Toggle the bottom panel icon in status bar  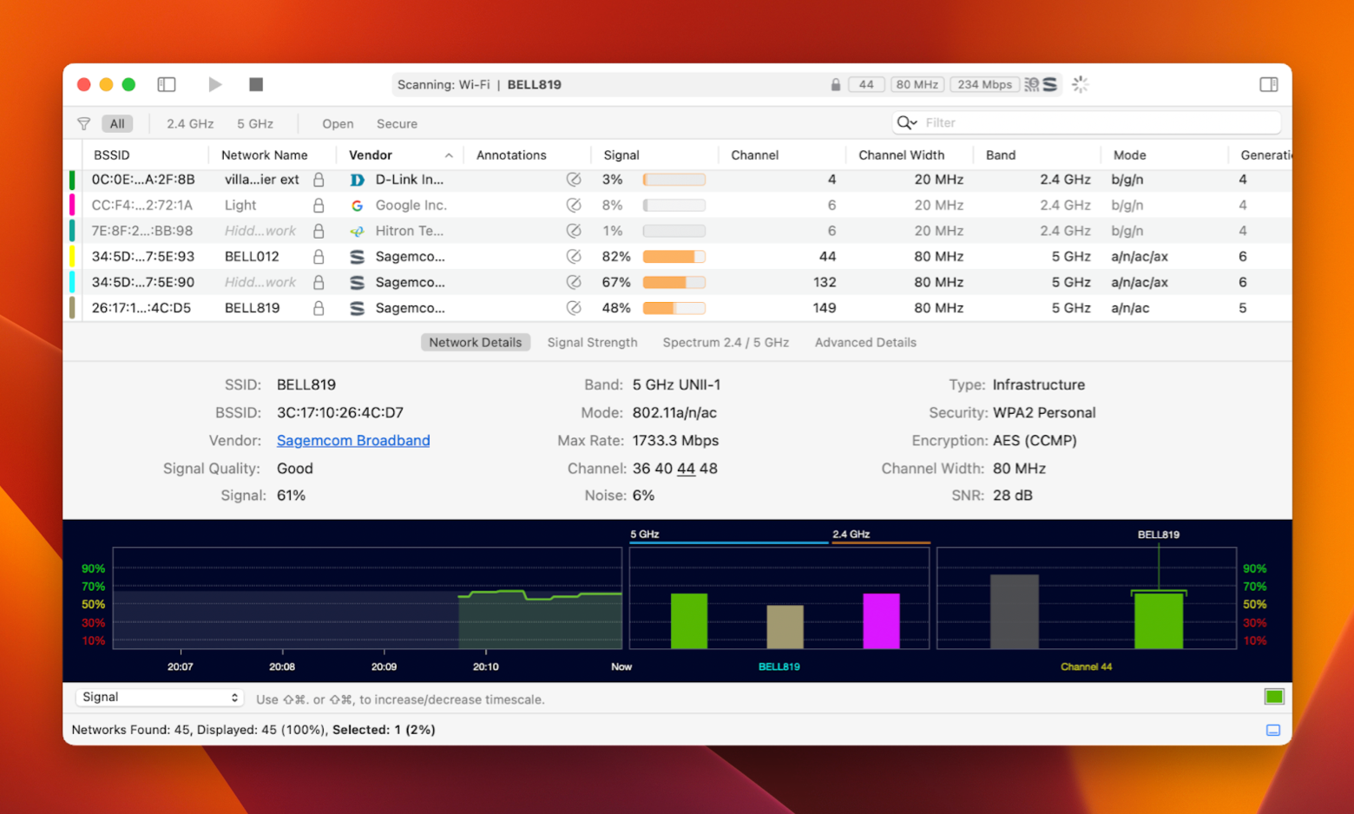[x=1273, y=731]
